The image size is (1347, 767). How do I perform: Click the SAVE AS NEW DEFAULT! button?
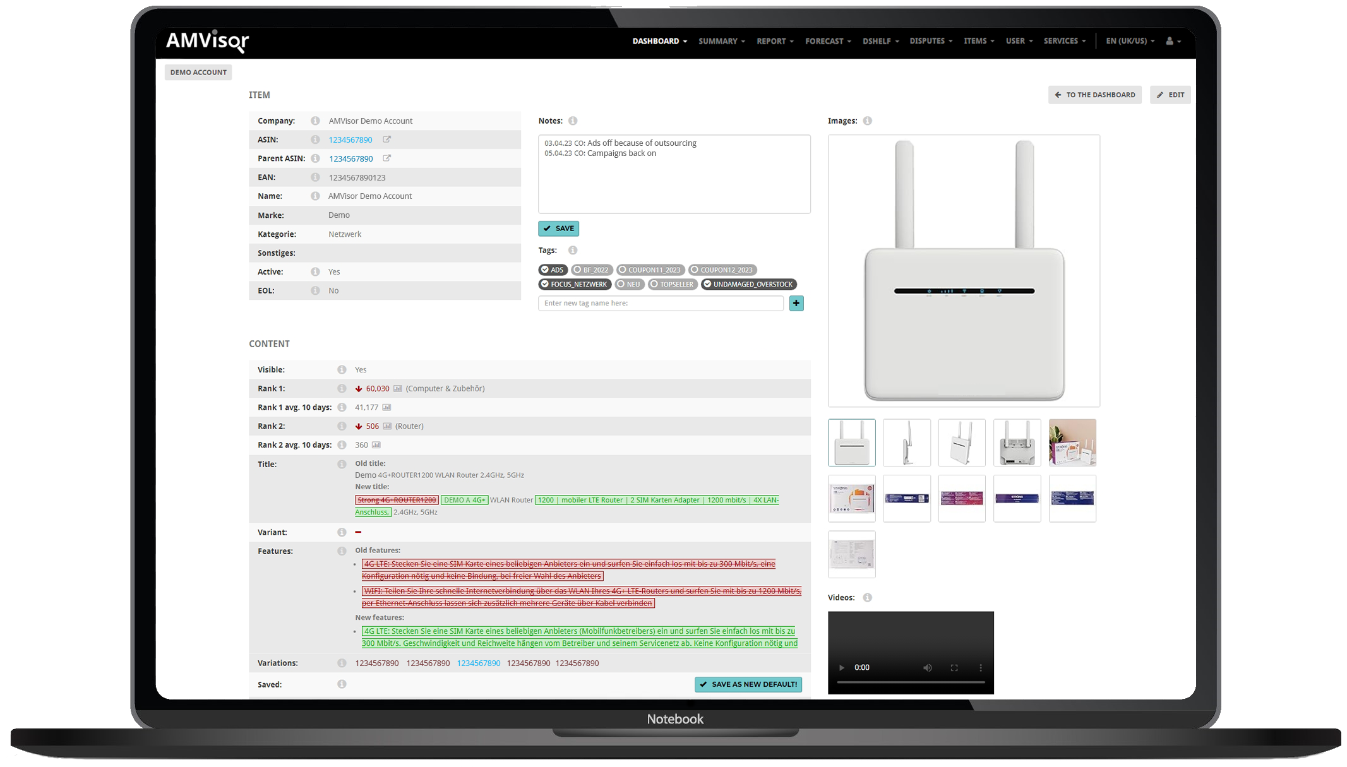tap(748, 684)
